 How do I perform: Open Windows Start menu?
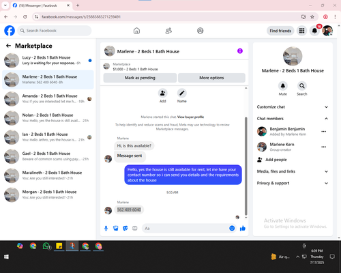pyautogui.click(x=6, y=257)
